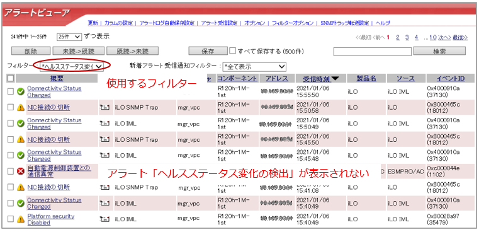Sort by 製品名 column header
Image resolution: width=479 pixels, height=232 pixels.
[366, 78]
